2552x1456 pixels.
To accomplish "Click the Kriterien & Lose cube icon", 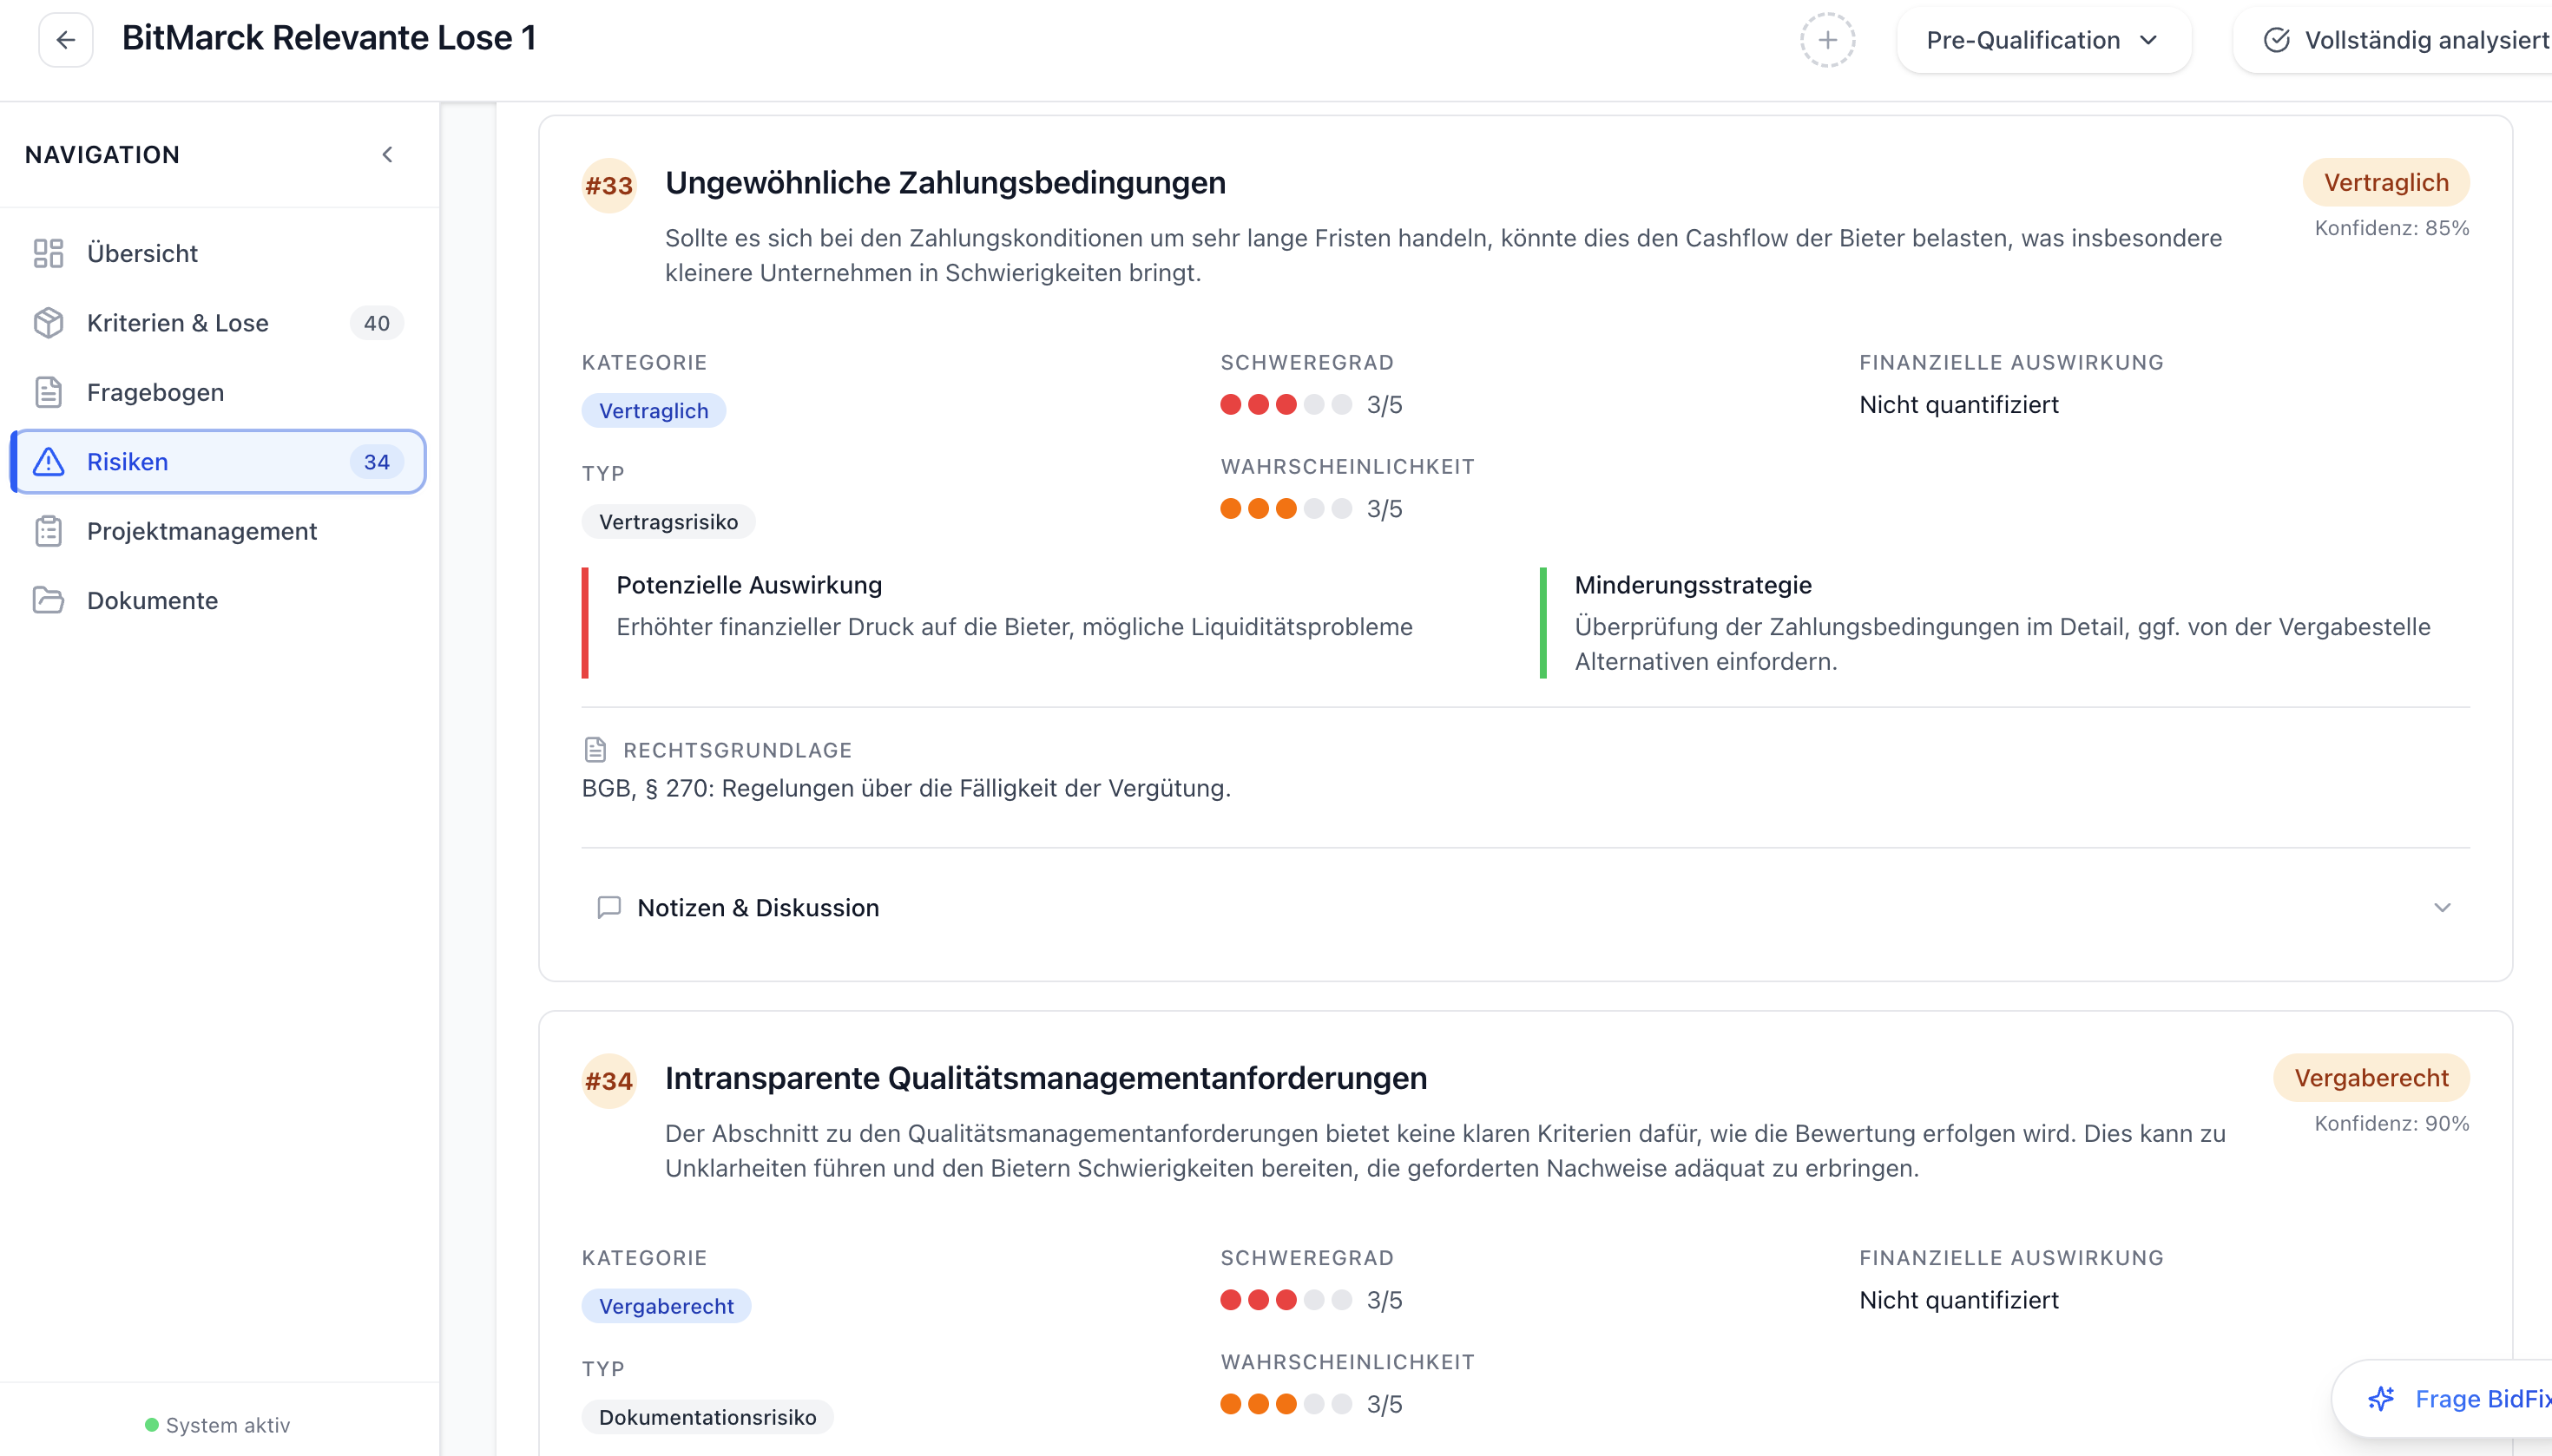I will pos(48,323).
